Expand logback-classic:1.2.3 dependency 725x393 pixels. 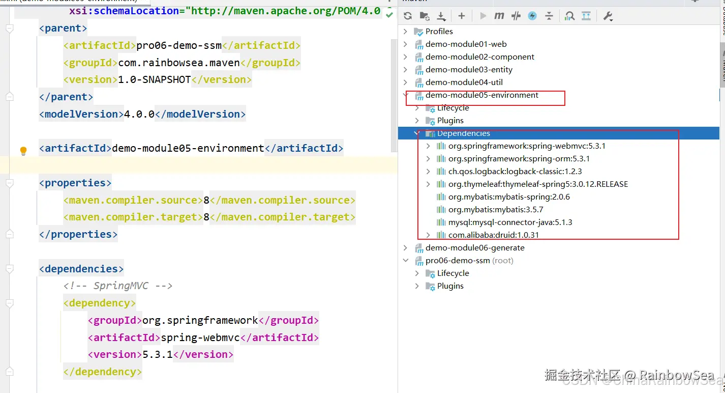pyautogui.click(x=428, y=172)
